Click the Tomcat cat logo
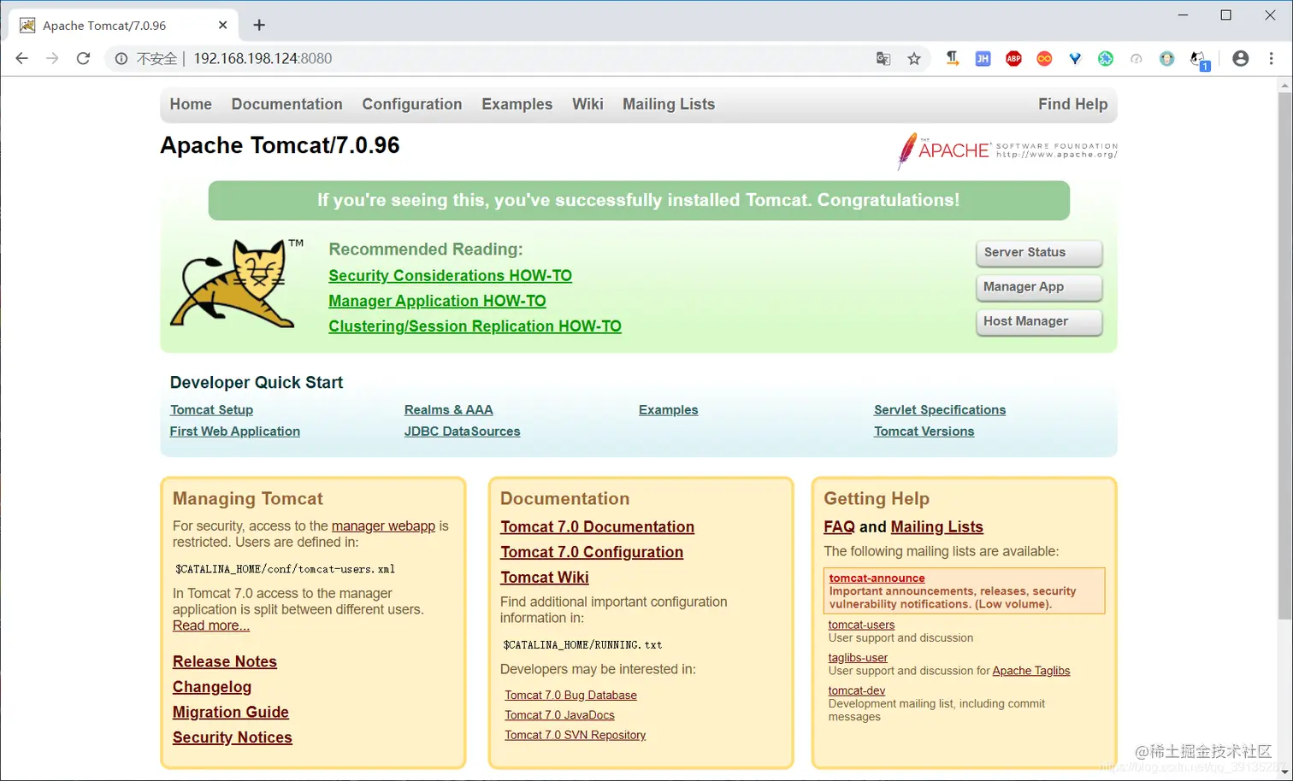 (236, 283)
